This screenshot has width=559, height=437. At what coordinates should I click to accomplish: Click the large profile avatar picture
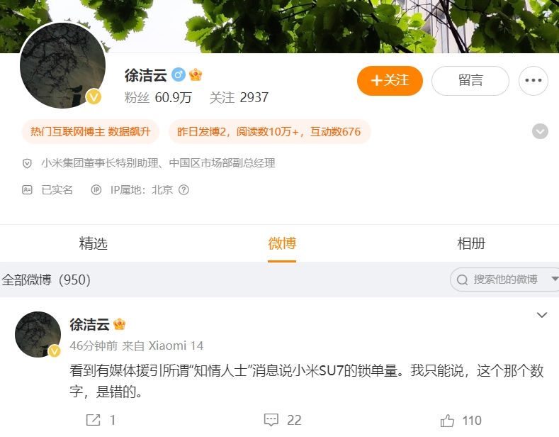63,65
